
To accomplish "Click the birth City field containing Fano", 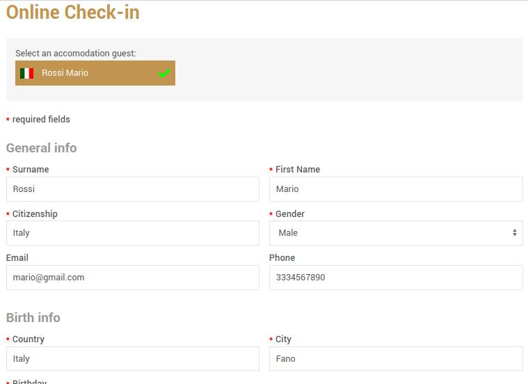I will (396, 359).
